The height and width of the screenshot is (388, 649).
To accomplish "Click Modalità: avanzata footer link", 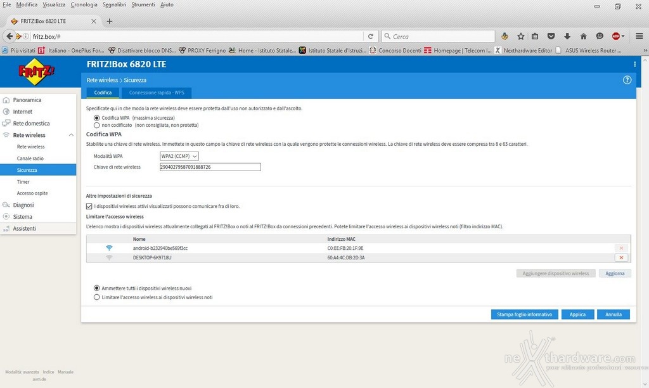I will click(22, 372).
